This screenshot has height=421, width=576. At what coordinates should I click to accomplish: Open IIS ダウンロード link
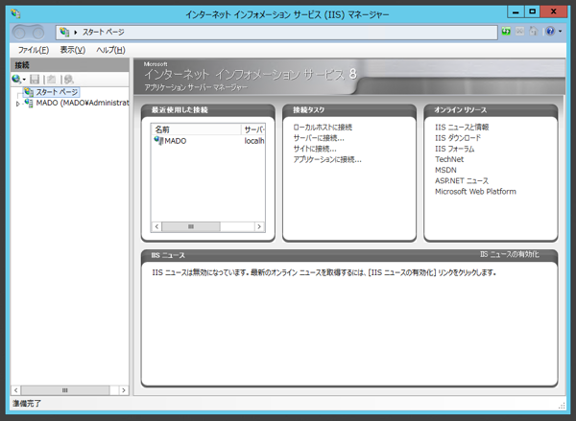(x=458, y=138)
